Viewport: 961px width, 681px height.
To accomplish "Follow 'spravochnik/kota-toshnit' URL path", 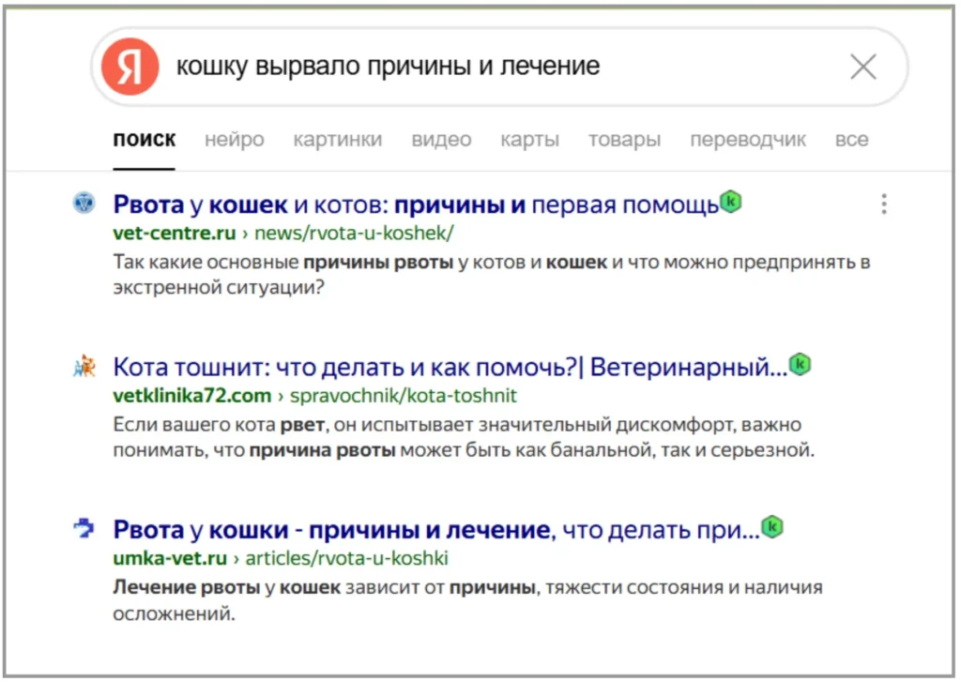I will point(404,396).
